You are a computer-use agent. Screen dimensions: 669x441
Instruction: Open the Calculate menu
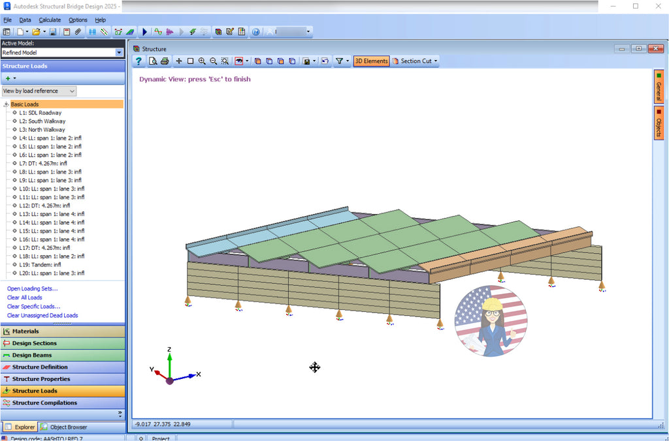(x=50, y=20)
